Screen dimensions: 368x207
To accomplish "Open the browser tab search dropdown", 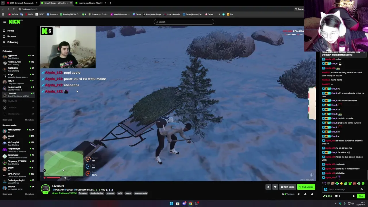I will pos(3,3).
